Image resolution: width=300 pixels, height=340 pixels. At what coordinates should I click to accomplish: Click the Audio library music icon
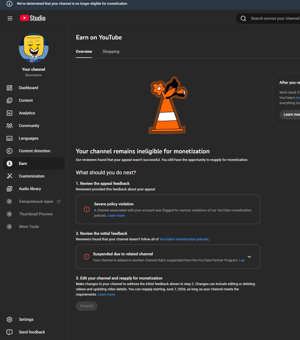tap(9, 189)
